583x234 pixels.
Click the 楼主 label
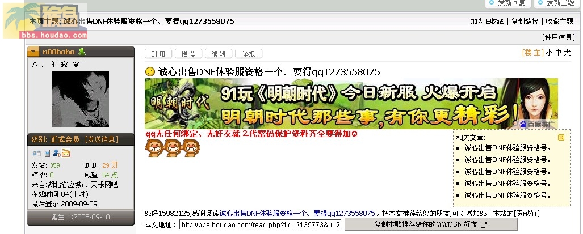click(533, 53)
